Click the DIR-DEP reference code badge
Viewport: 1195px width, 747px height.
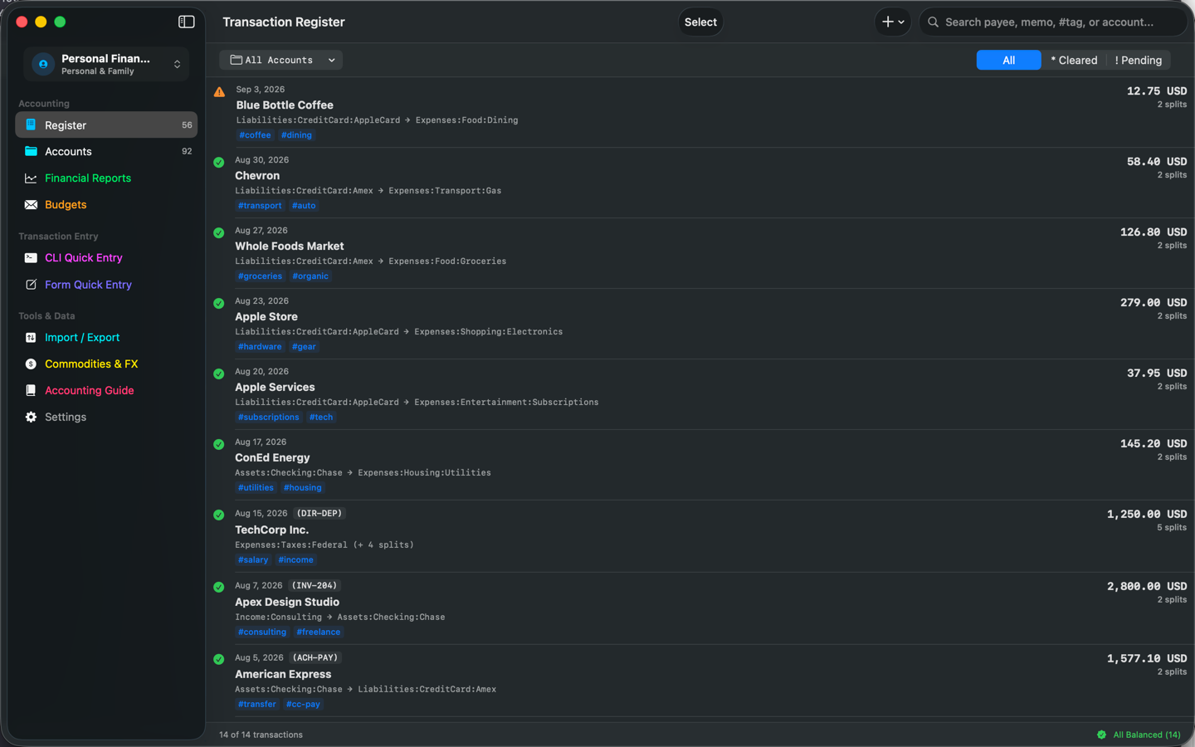point(319,513)
